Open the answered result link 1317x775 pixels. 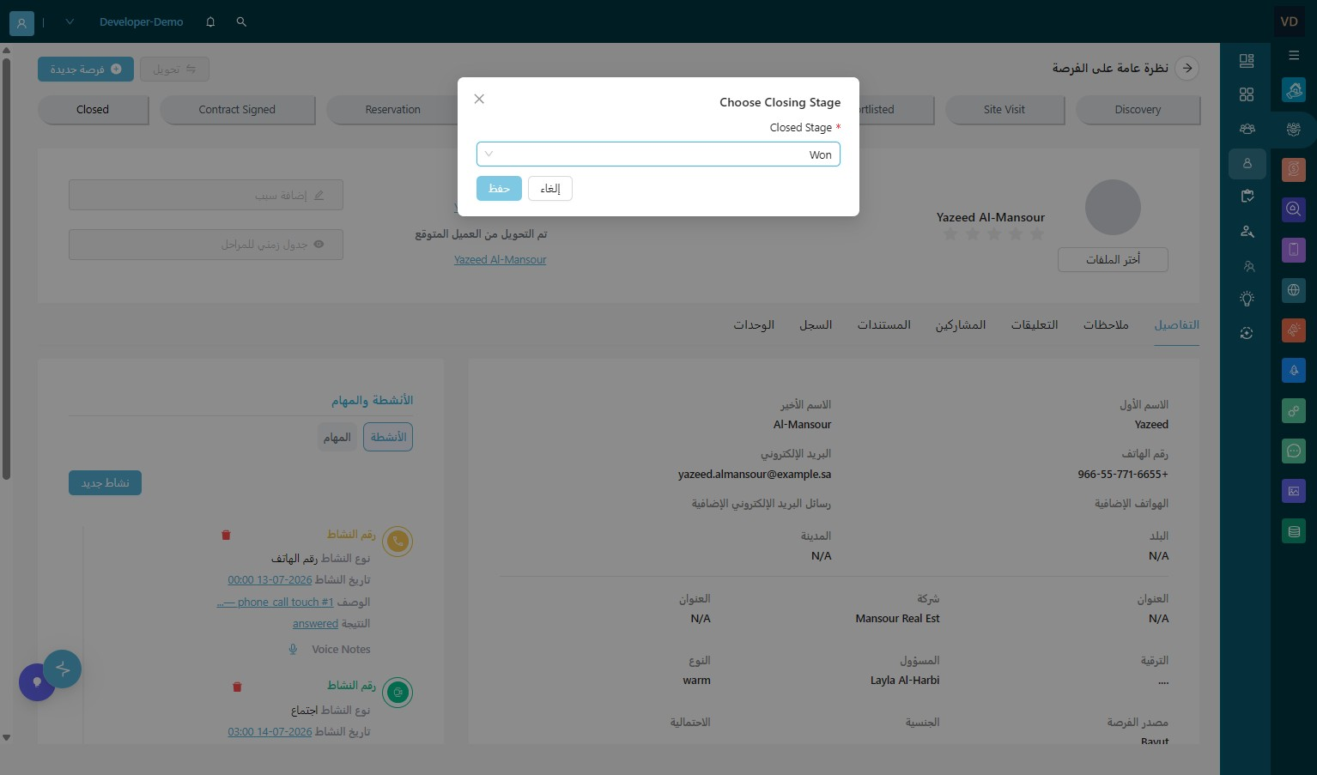pyautogui.click(x=315, y=624)
